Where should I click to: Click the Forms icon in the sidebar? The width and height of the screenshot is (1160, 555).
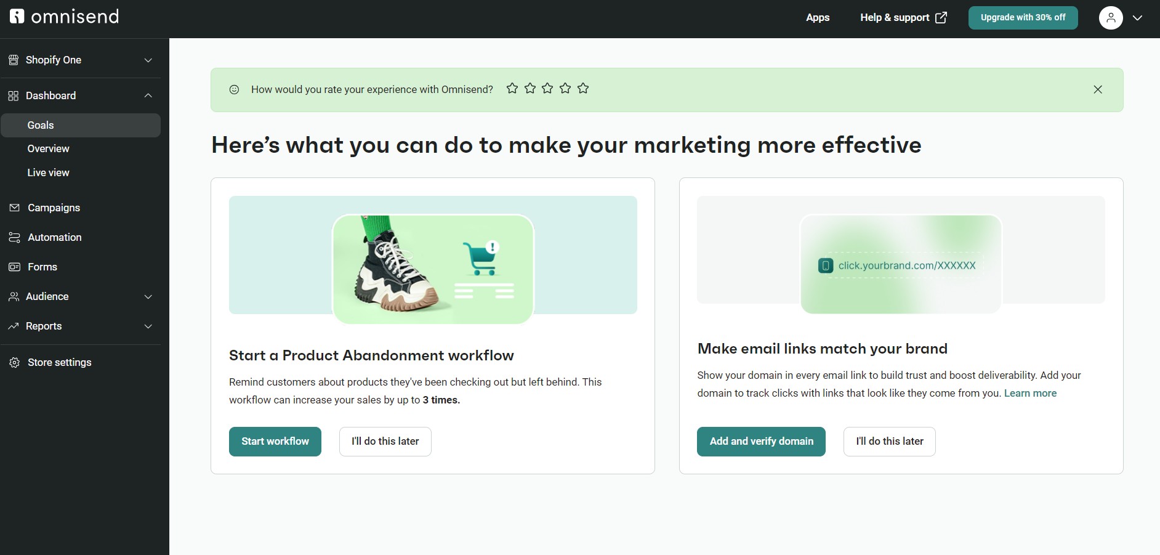[x=14, y=267]
